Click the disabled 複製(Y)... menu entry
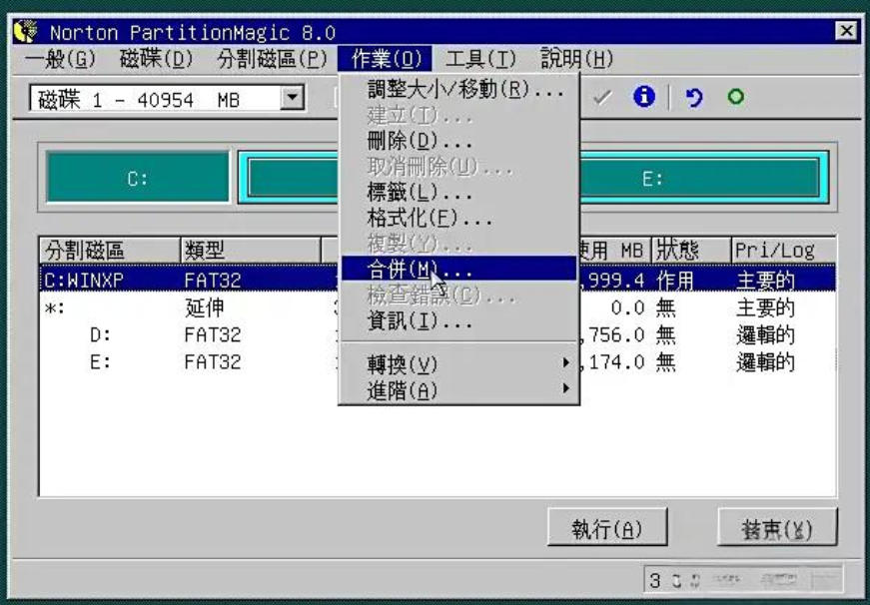Screen dimensions: 870x605 pos(458,243)
